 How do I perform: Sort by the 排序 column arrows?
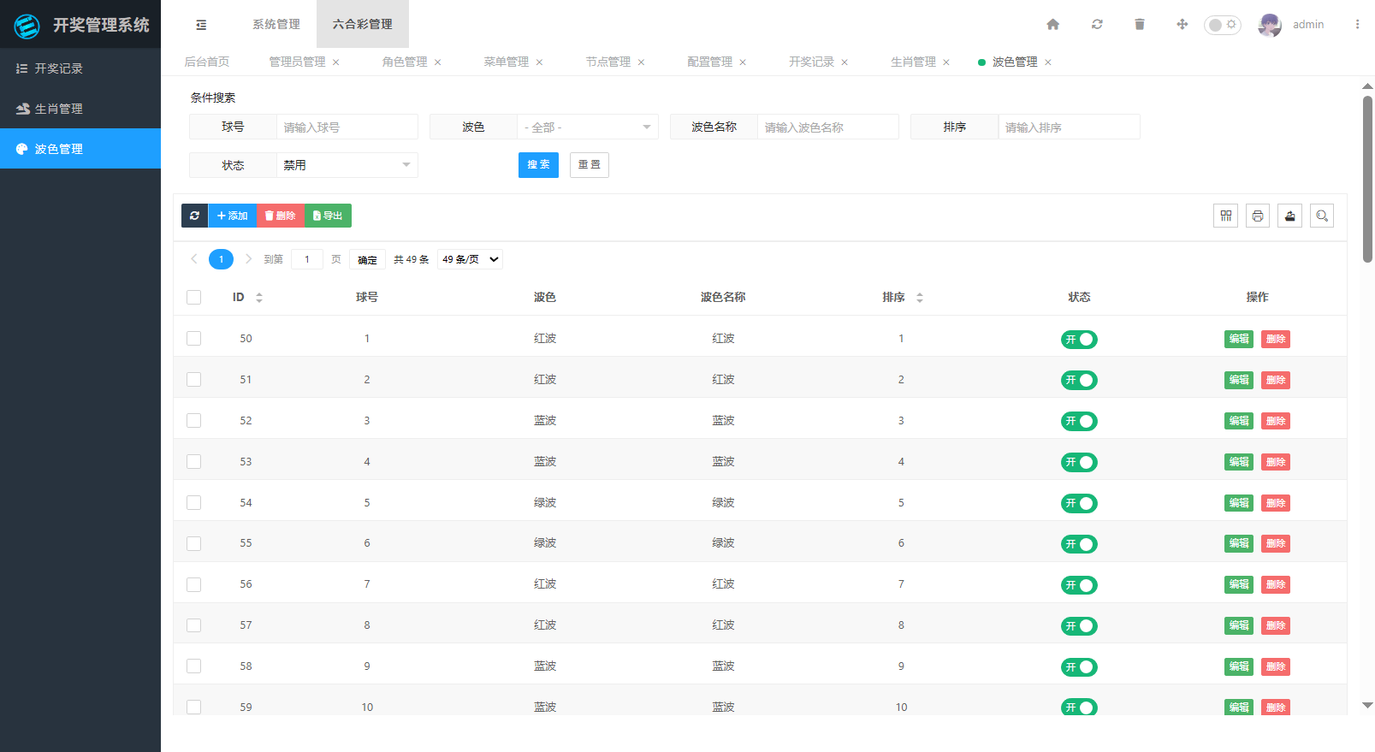pyautogui.click(x=920, y=298)
